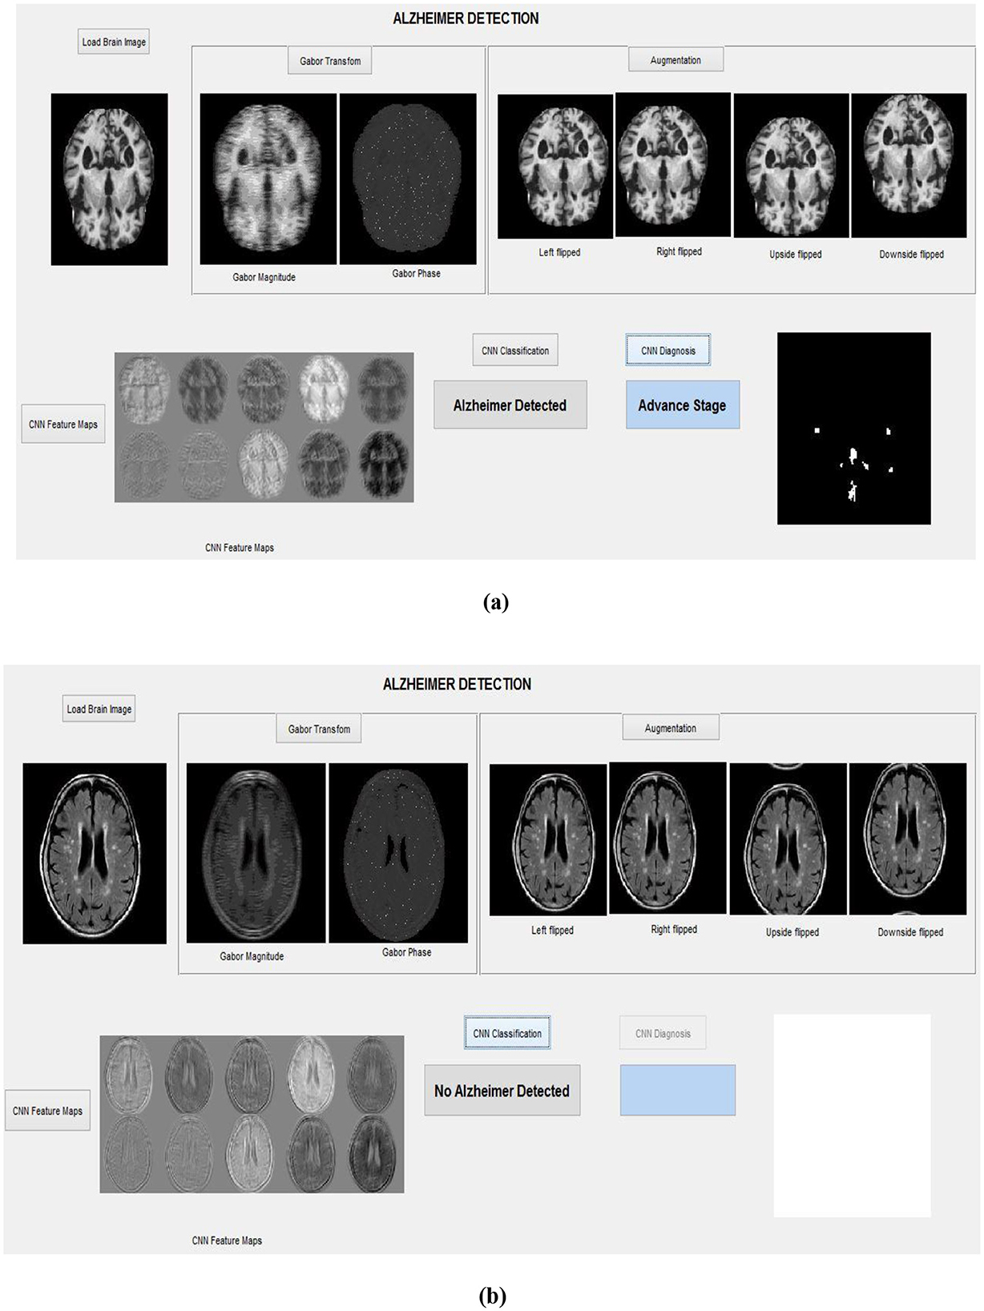The height and width of the screenshot is (1311, 984).
Task: Select the No Alzheimer Detected result box
Action: (x=502, y=1091)
